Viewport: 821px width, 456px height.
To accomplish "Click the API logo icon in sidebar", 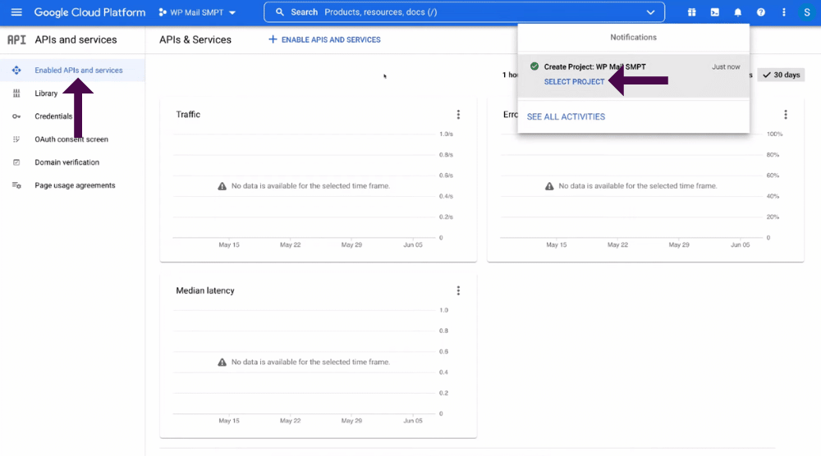I will (16, 39).
